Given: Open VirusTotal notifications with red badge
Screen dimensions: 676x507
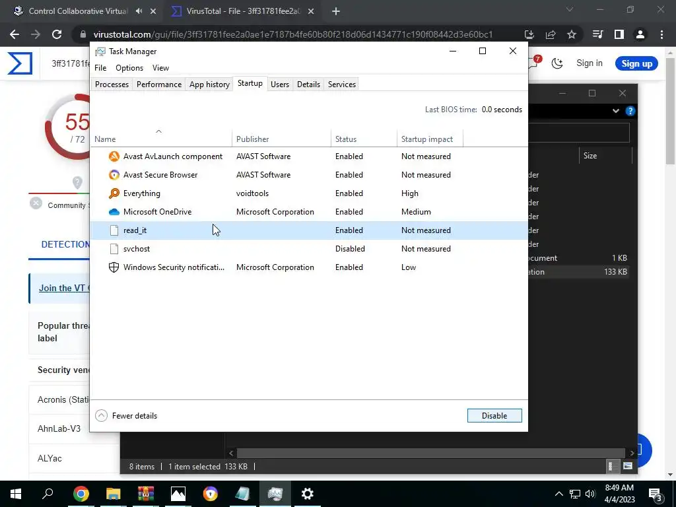Looking at the screenshot, I should 534,63.
